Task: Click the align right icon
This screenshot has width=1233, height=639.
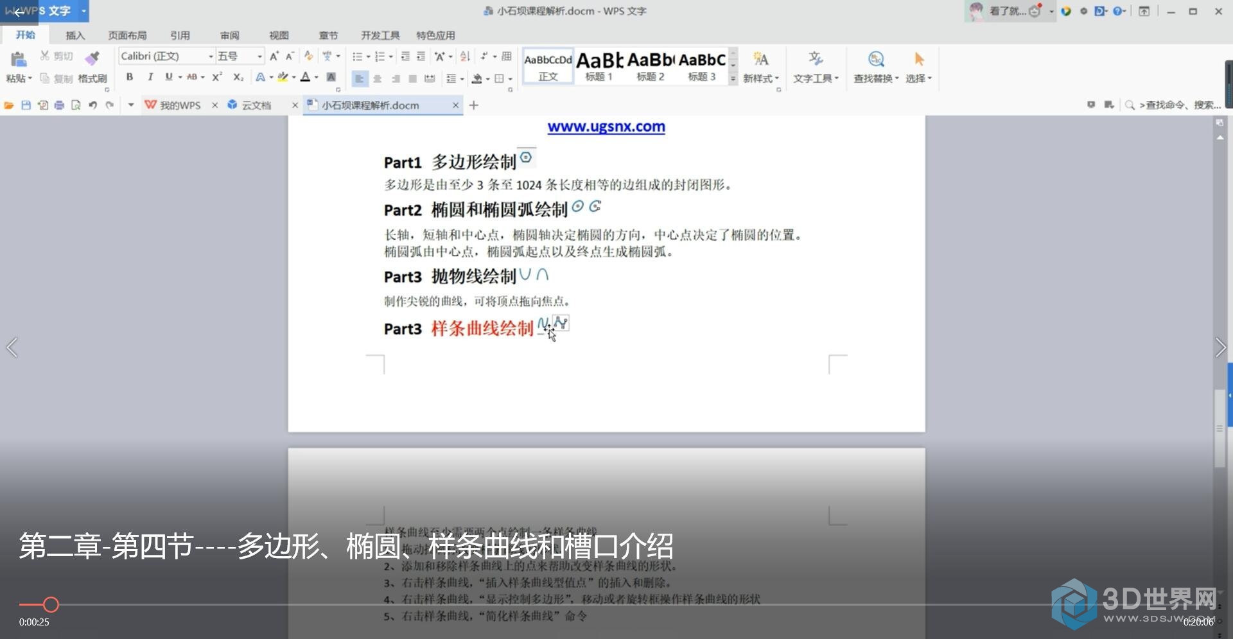Action: coord(396,78)
